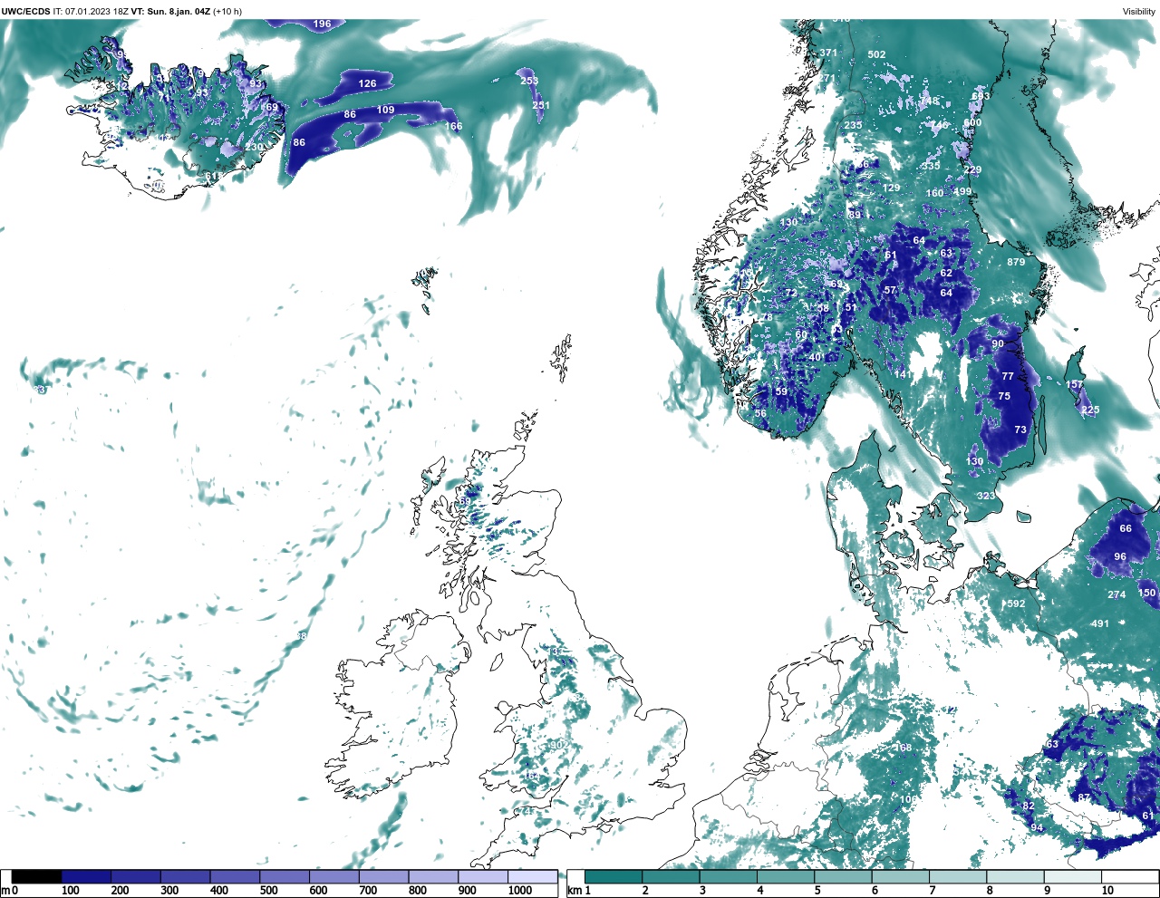Select the pale lavender swatch right of 1000
This screenshot has width=1160, height=898.
tap(533, 876)
